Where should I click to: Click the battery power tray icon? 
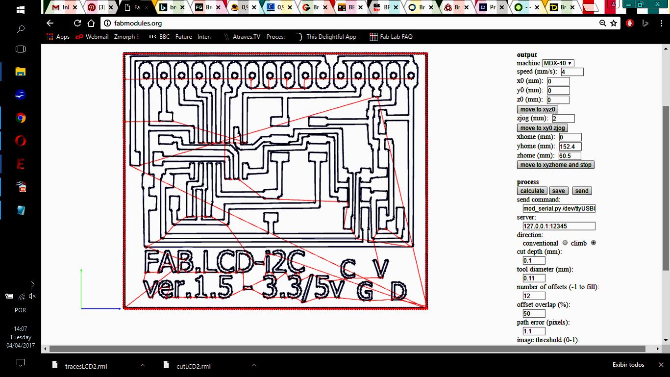(9, 296)
